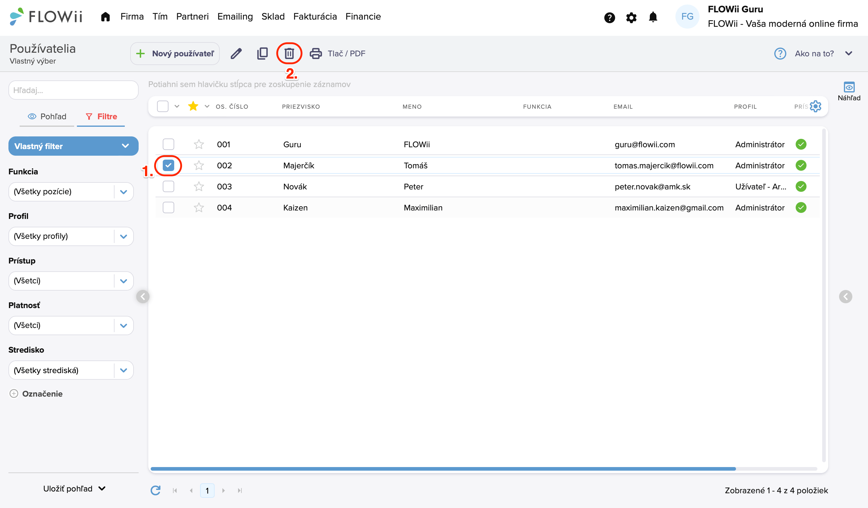868x508 pixels.
Task: Click the duplicate record icon
Action: click(262, 53)
